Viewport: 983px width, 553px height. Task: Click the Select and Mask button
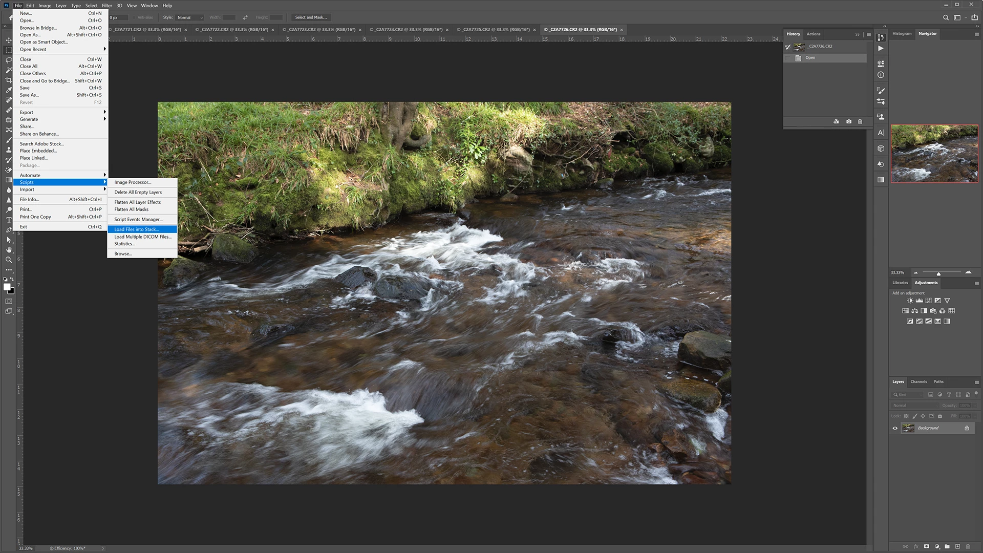pyautogui.click(x=310, y=17)
